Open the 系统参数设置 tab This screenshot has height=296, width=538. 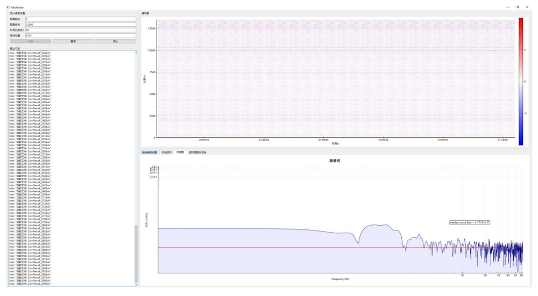[150, 152]
